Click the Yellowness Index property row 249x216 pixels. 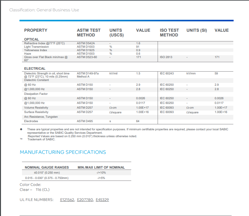click(x=35, y=50)
